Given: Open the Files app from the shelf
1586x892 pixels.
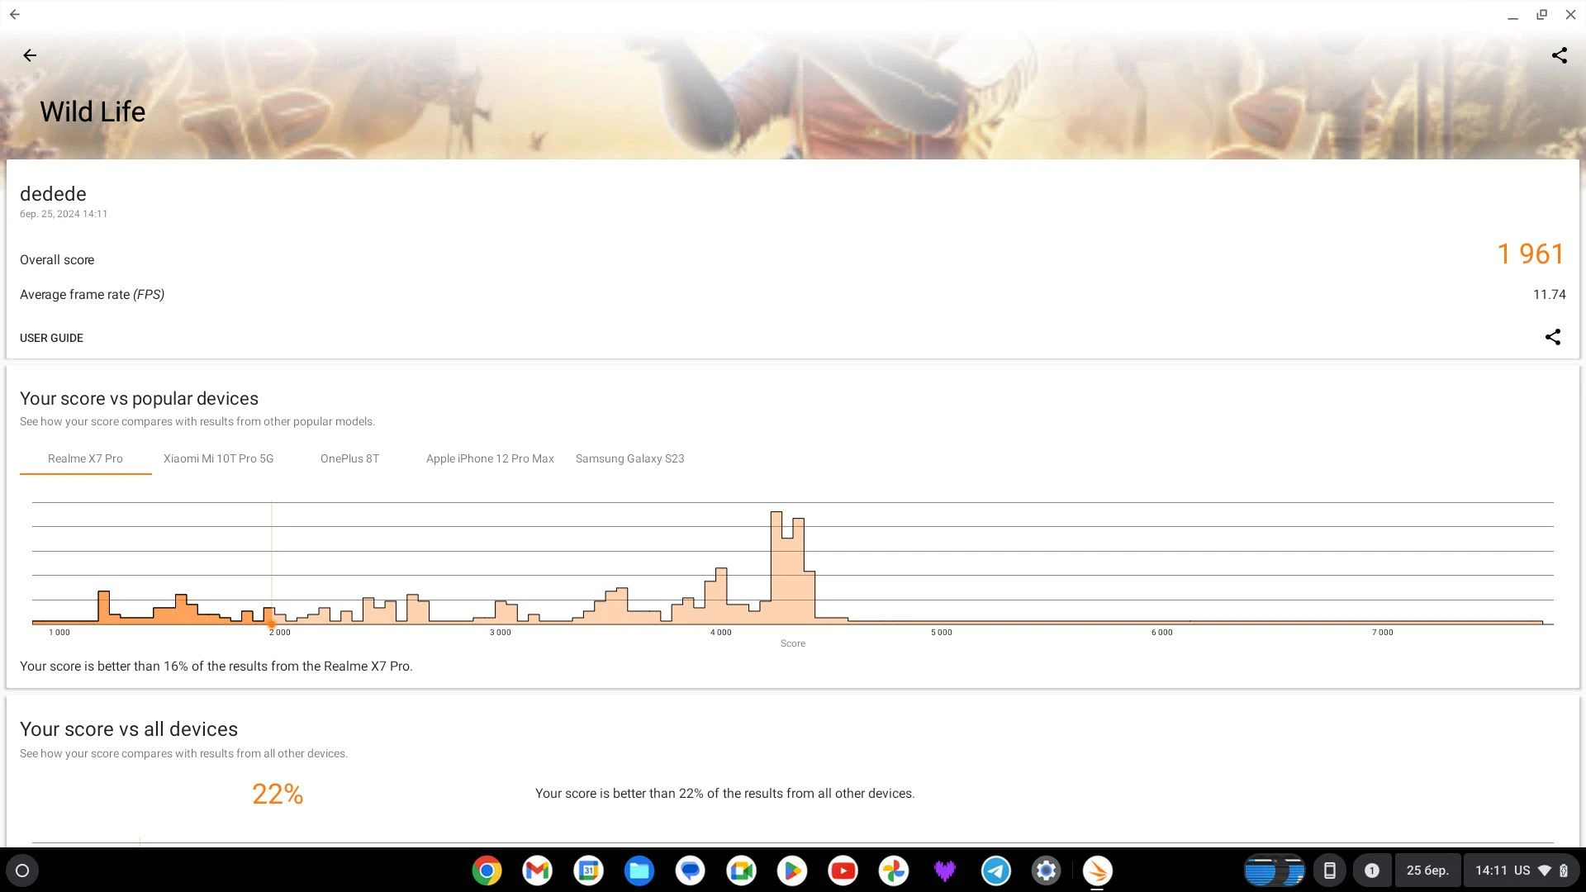Looking at the screenshot, I should [639, 871].
